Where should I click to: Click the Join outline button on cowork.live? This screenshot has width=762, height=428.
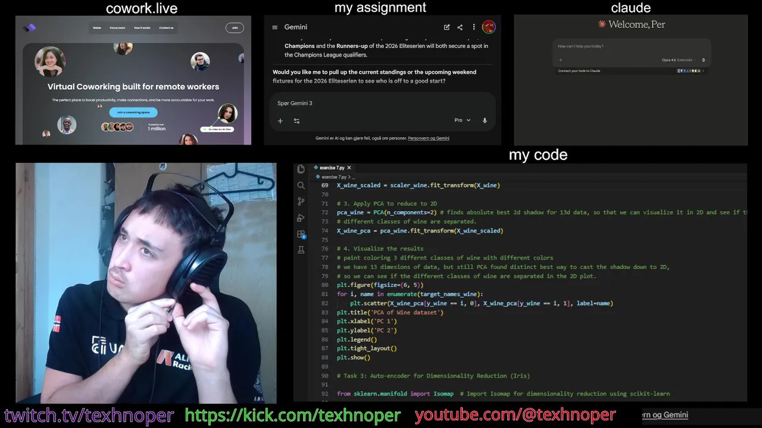pyautogui.click(x=235, y=27)
